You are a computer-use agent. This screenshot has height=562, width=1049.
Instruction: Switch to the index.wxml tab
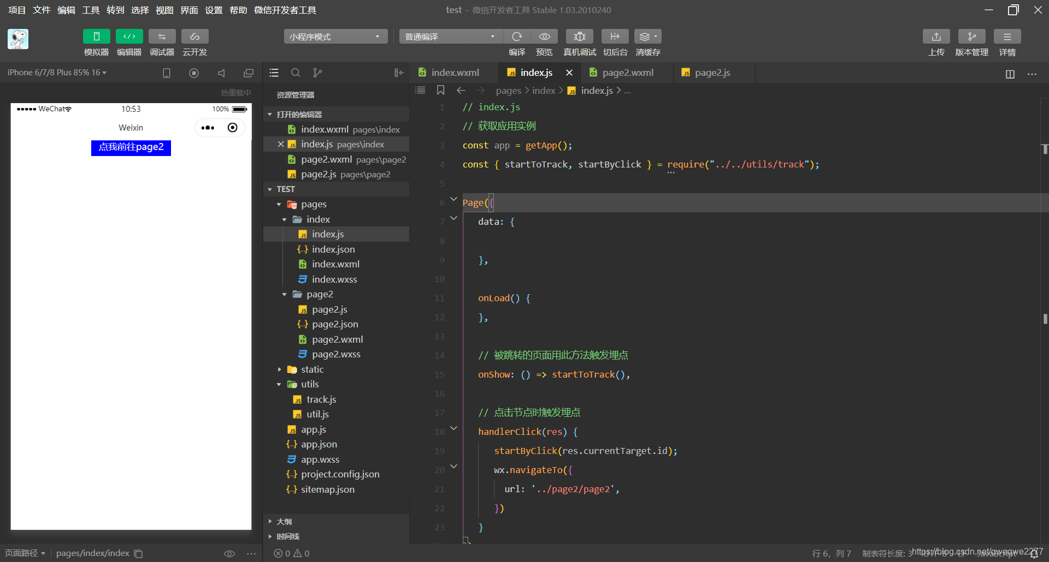click(455, 73)
